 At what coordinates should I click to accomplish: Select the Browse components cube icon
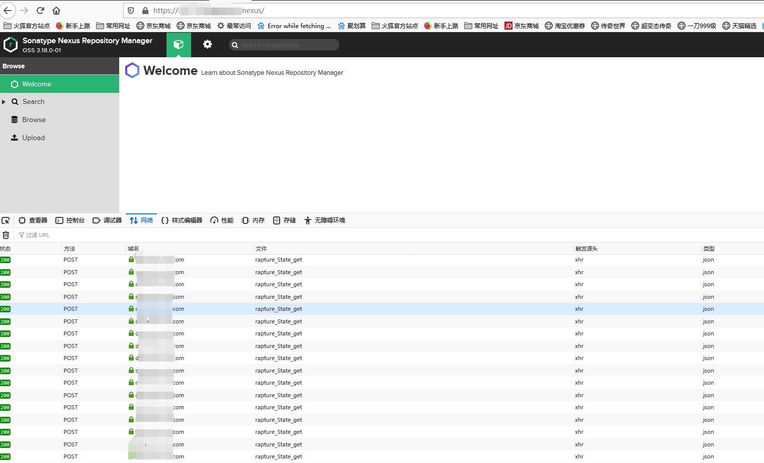(x=179, y=44)
